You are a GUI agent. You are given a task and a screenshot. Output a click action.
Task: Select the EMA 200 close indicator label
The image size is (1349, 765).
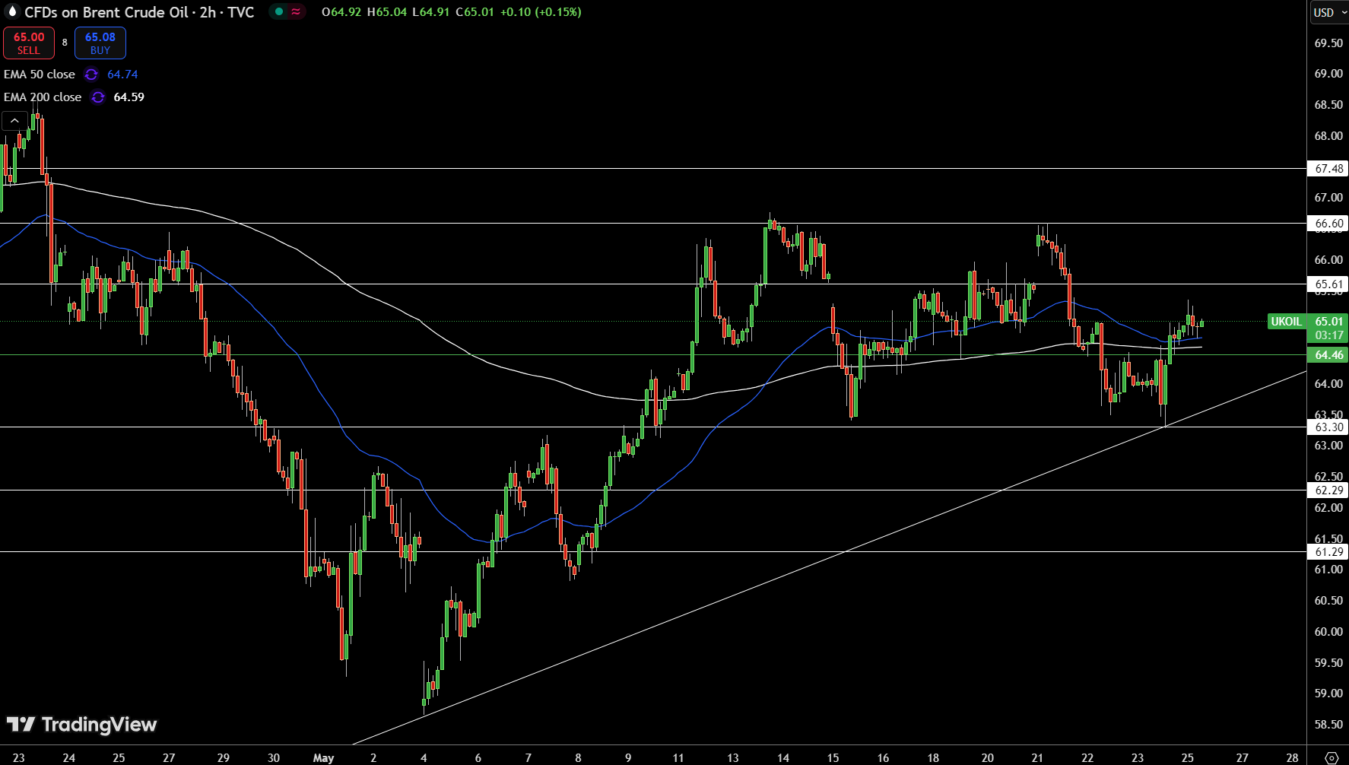click(x=43, y=97)
